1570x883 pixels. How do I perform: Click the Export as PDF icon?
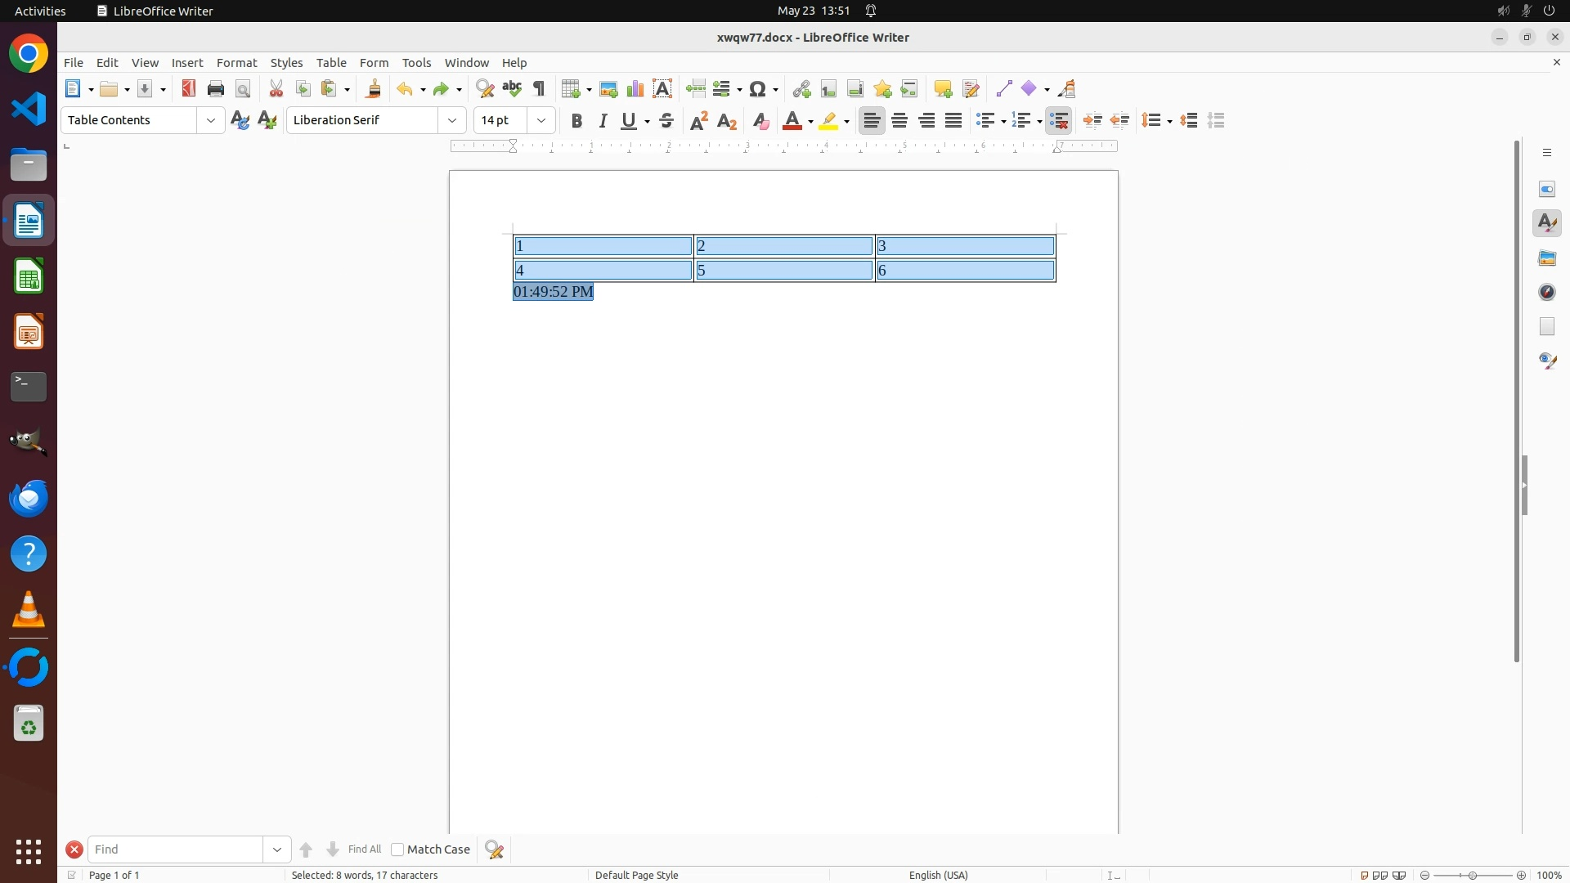189,89
